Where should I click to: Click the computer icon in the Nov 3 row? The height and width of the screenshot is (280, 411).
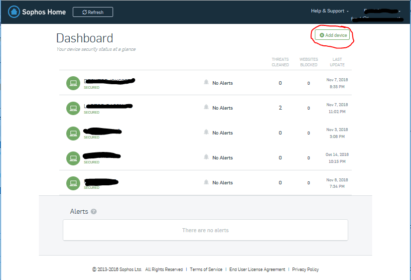click(73, 133)
